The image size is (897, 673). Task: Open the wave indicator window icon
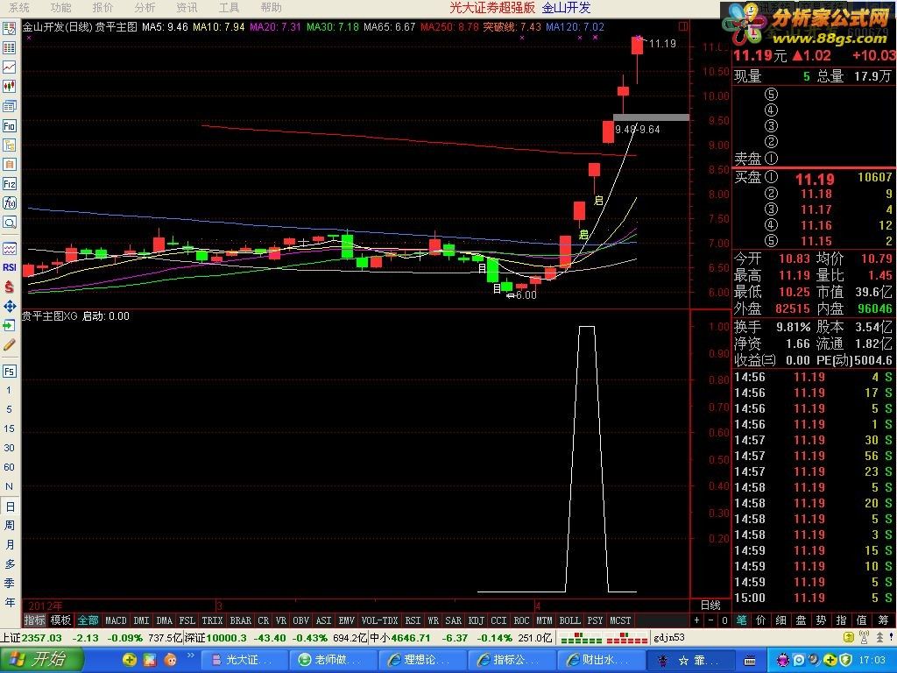(x=10, y=248)
